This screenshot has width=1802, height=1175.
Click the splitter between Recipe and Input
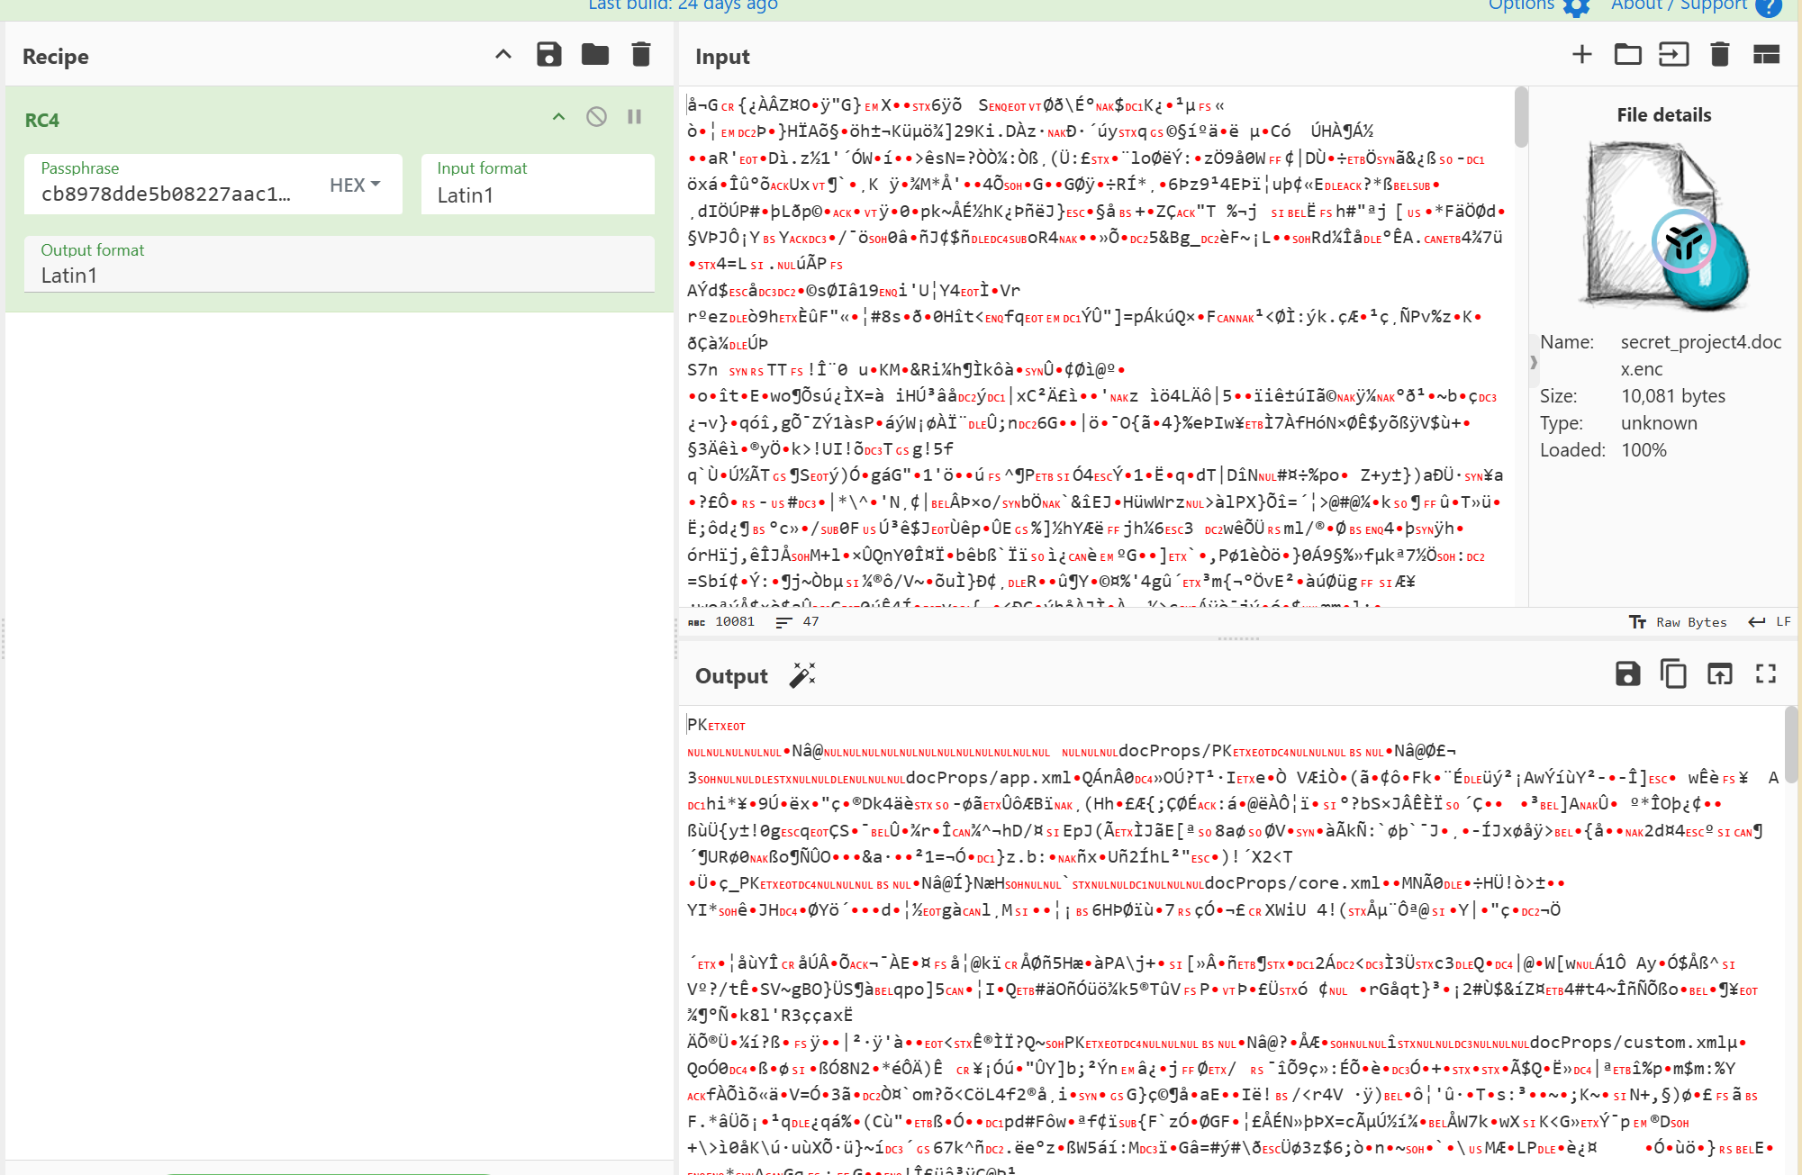click(x=676, y=638)
